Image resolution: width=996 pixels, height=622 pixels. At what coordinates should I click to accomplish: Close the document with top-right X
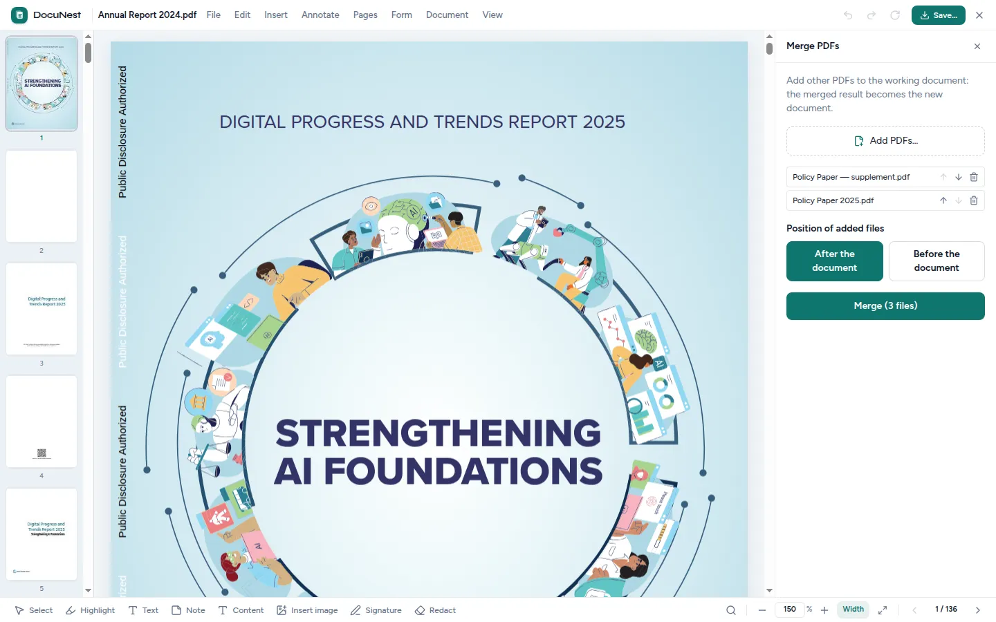pos(979,15)
